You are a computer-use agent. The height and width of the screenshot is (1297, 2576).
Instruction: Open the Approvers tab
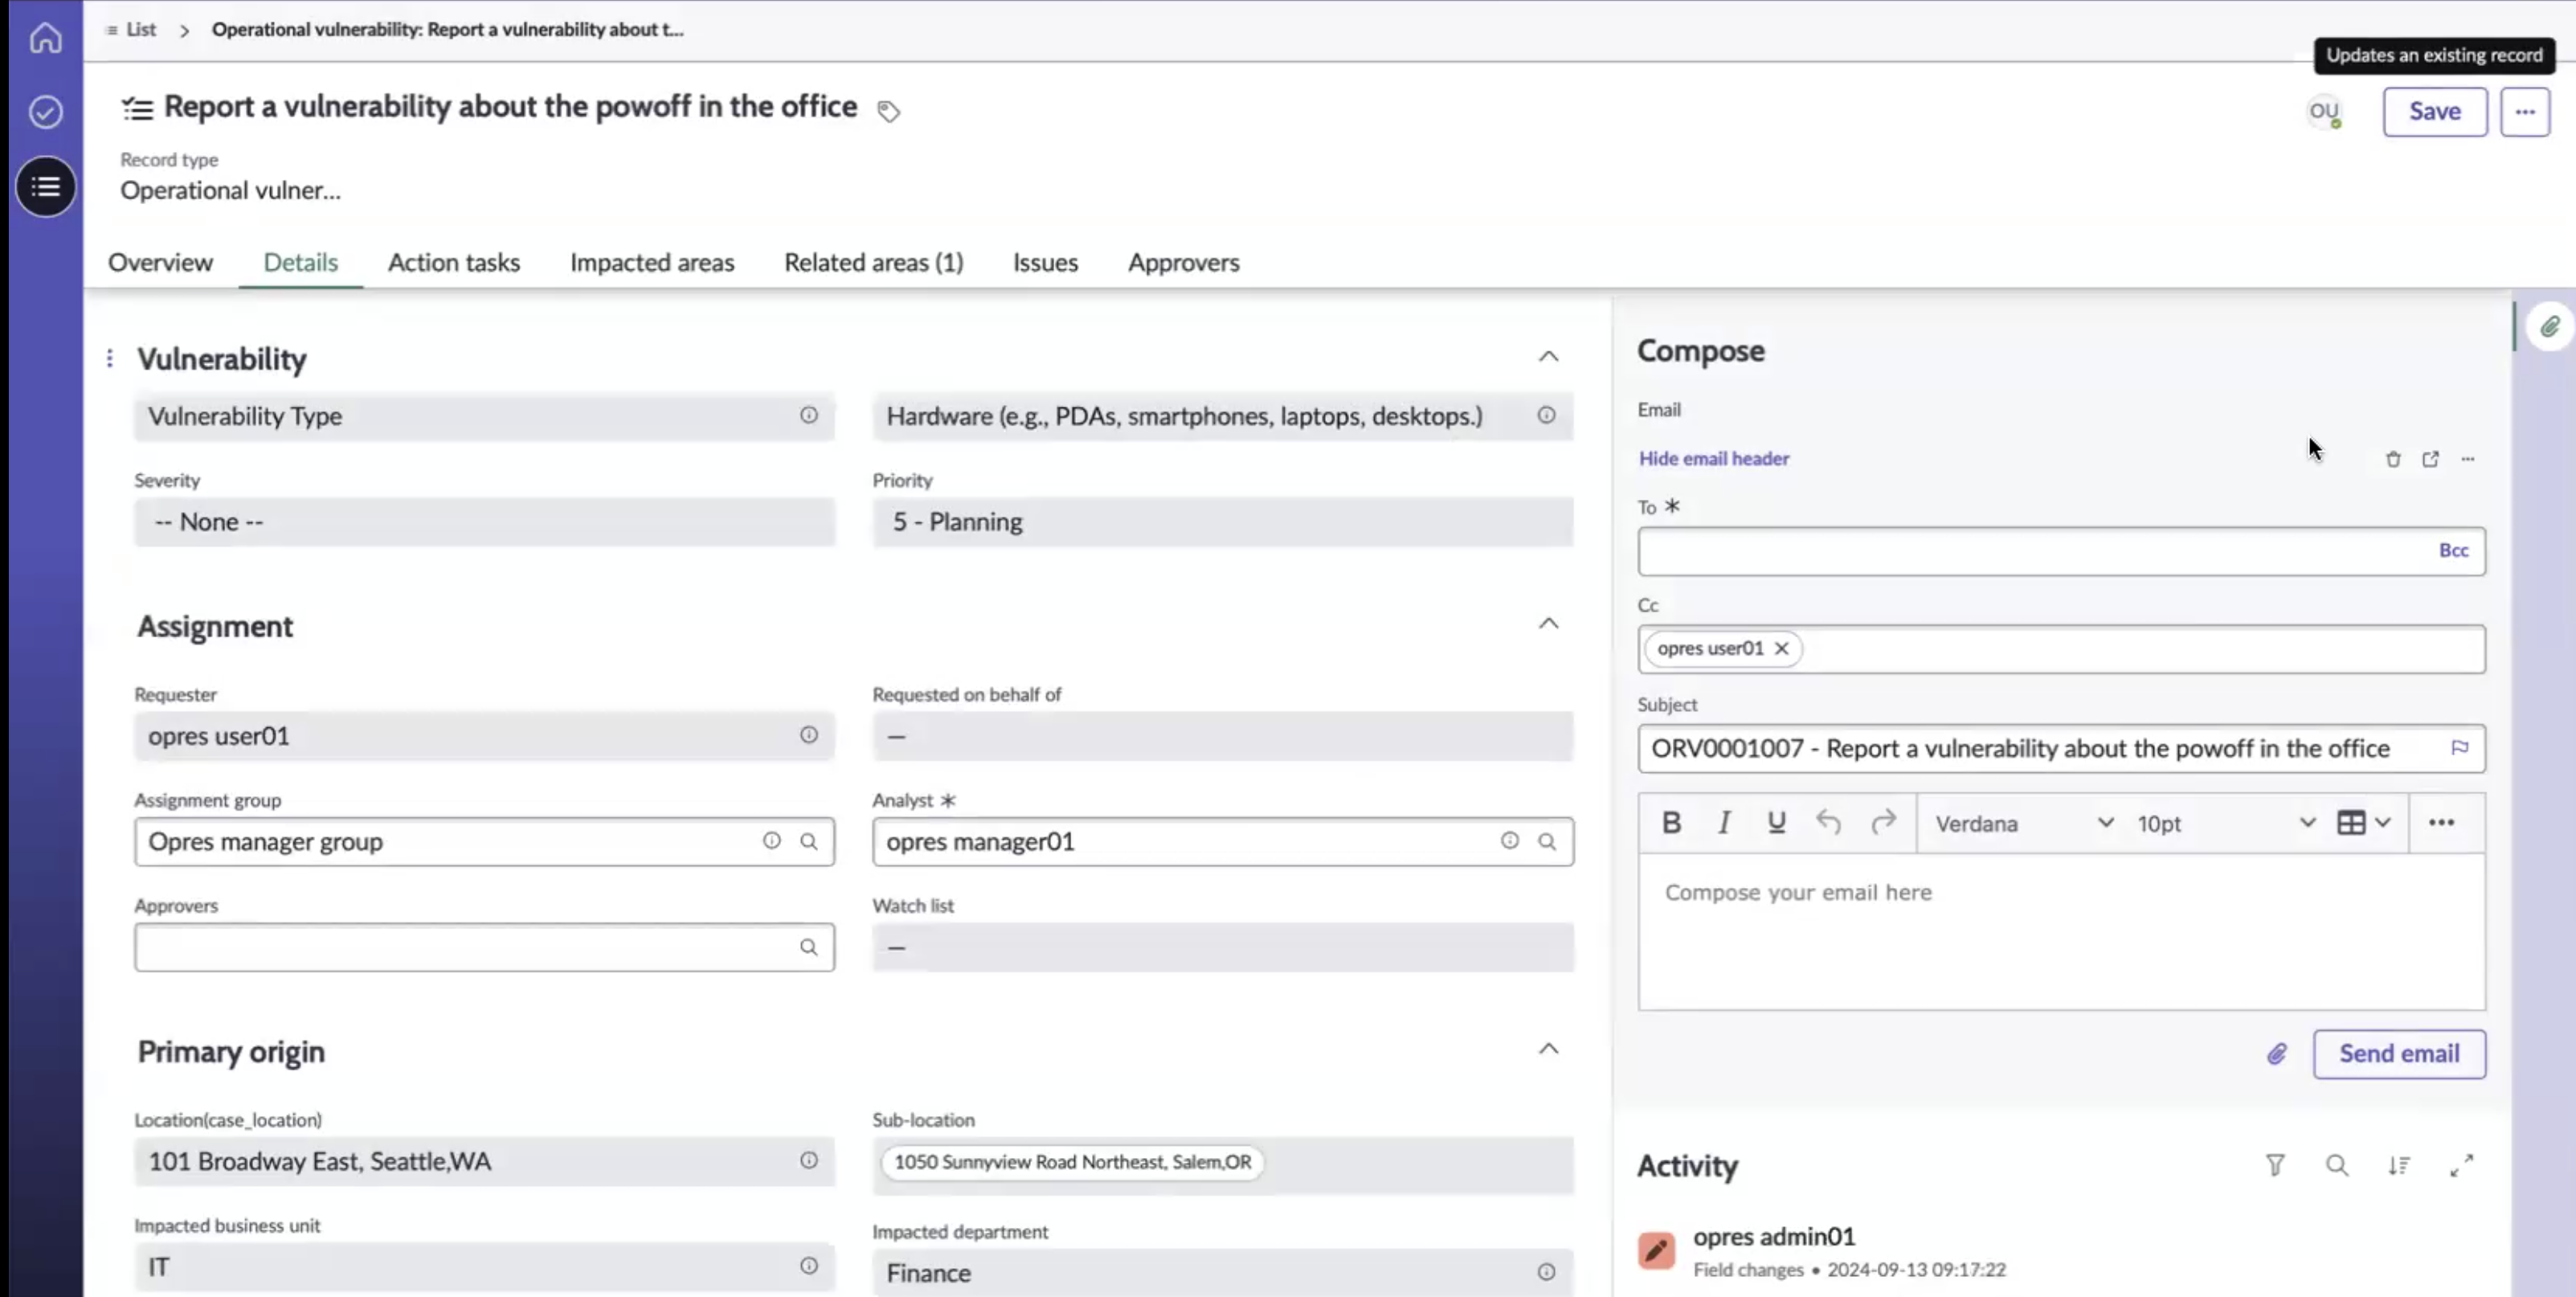[x=1184, y=262]
